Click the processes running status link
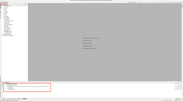Image resolution: width=183 pixels, height=101 pixels. click(x=168, y=100)
